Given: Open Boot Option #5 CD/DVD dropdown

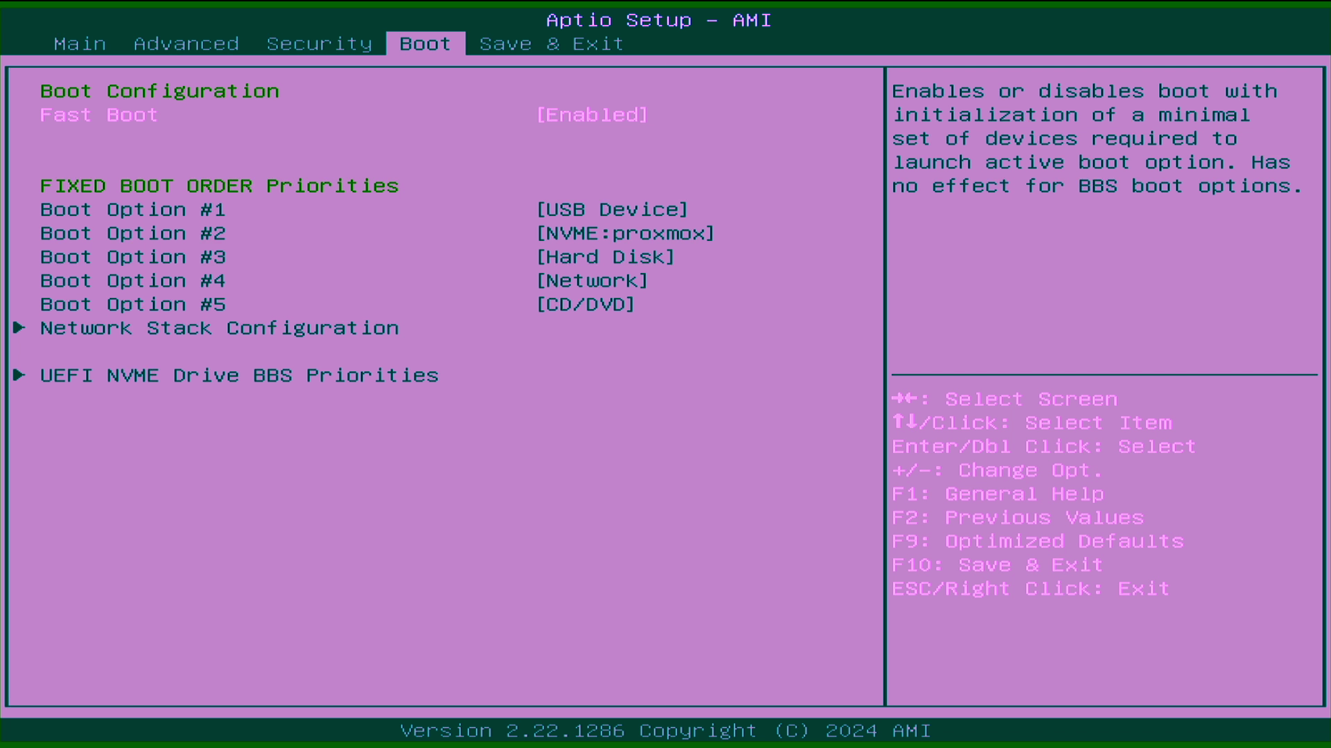Looking at the screenshot, I should click(x=585, y=304).
